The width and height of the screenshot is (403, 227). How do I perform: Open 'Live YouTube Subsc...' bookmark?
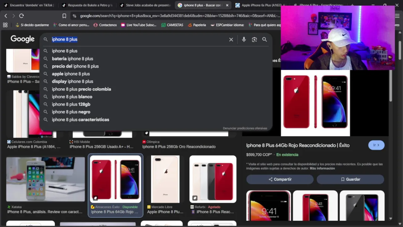click(x=139, y=25)
